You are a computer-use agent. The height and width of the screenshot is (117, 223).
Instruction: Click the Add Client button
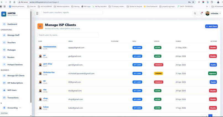(211, 26)
